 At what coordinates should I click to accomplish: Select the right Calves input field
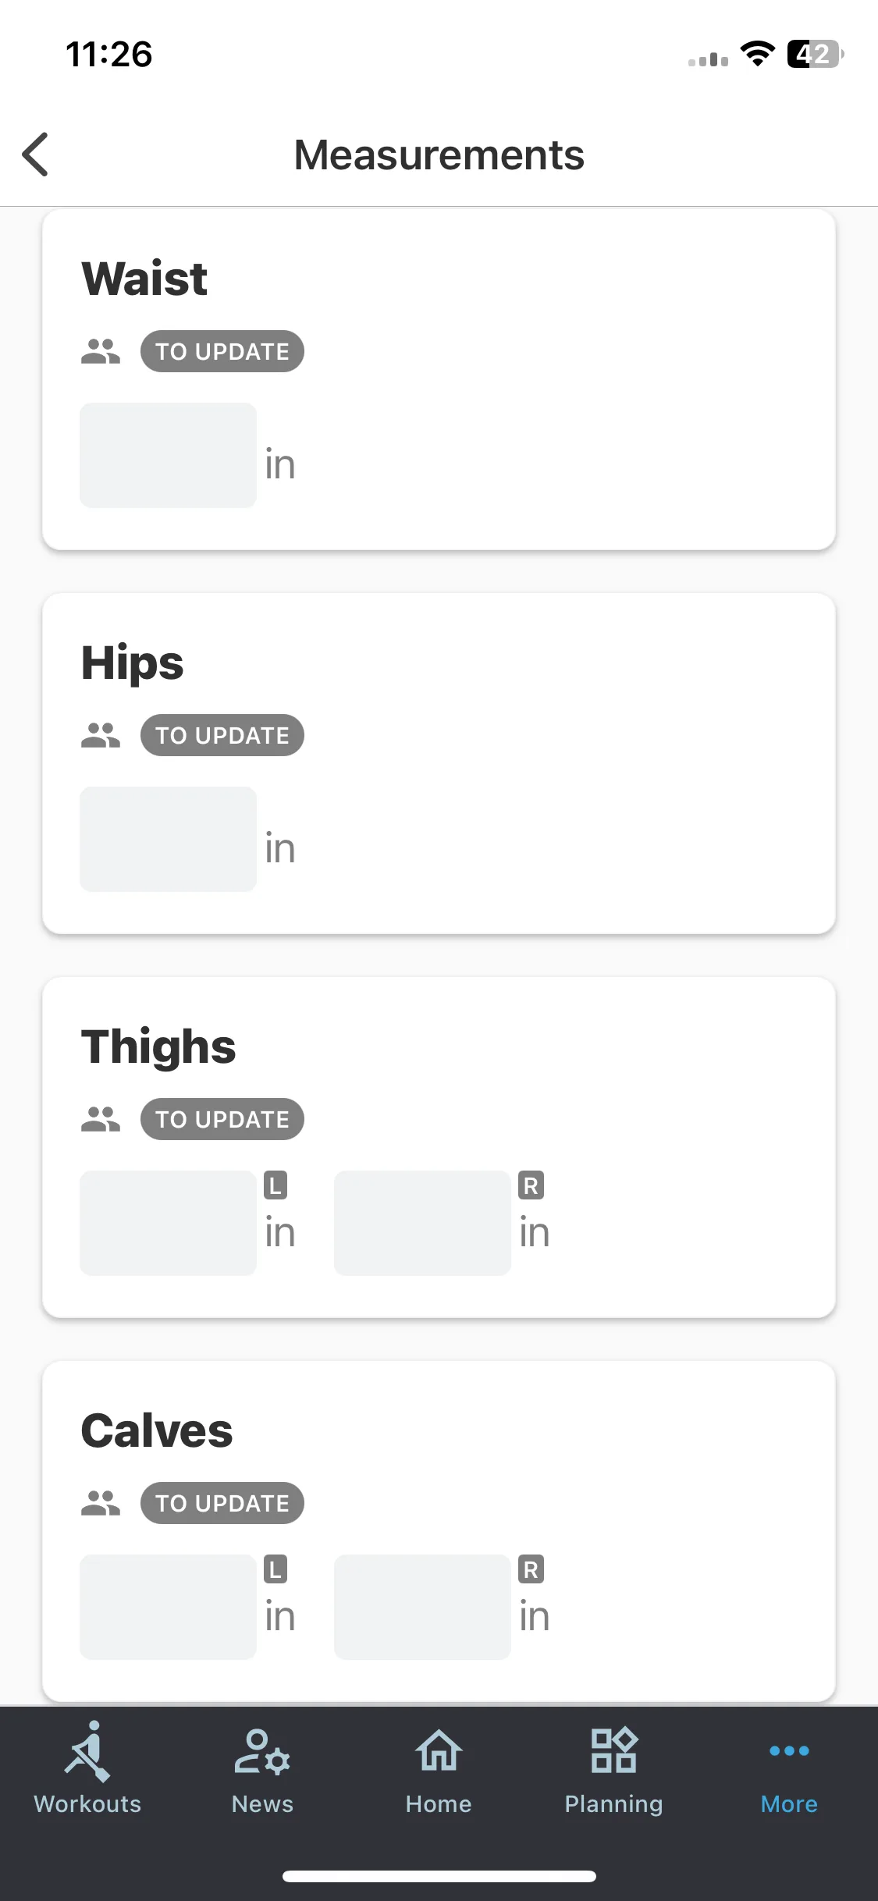pos(422,1607)
